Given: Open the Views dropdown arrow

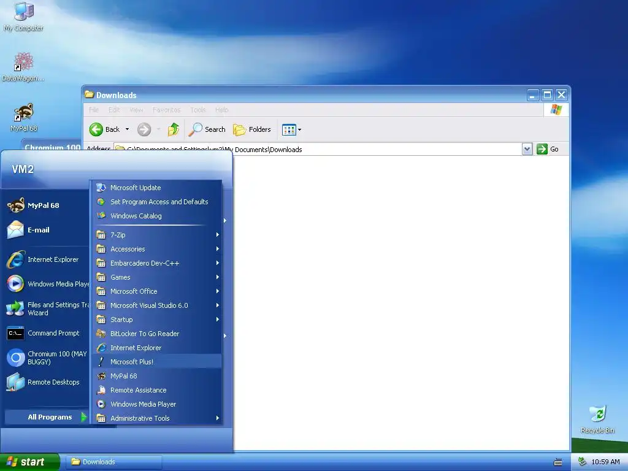Looking at the screenshot, I should [299, 129].
